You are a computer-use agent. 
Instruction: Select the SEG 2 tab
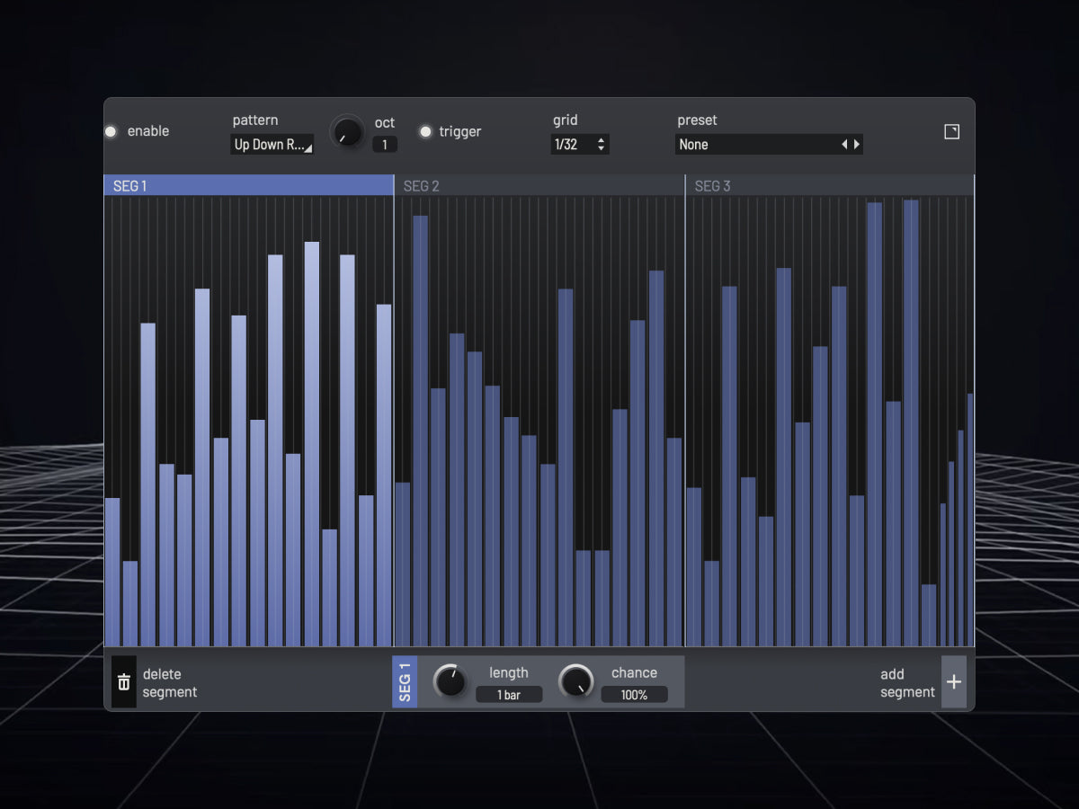pyautogui.click(x=539, y=186)
